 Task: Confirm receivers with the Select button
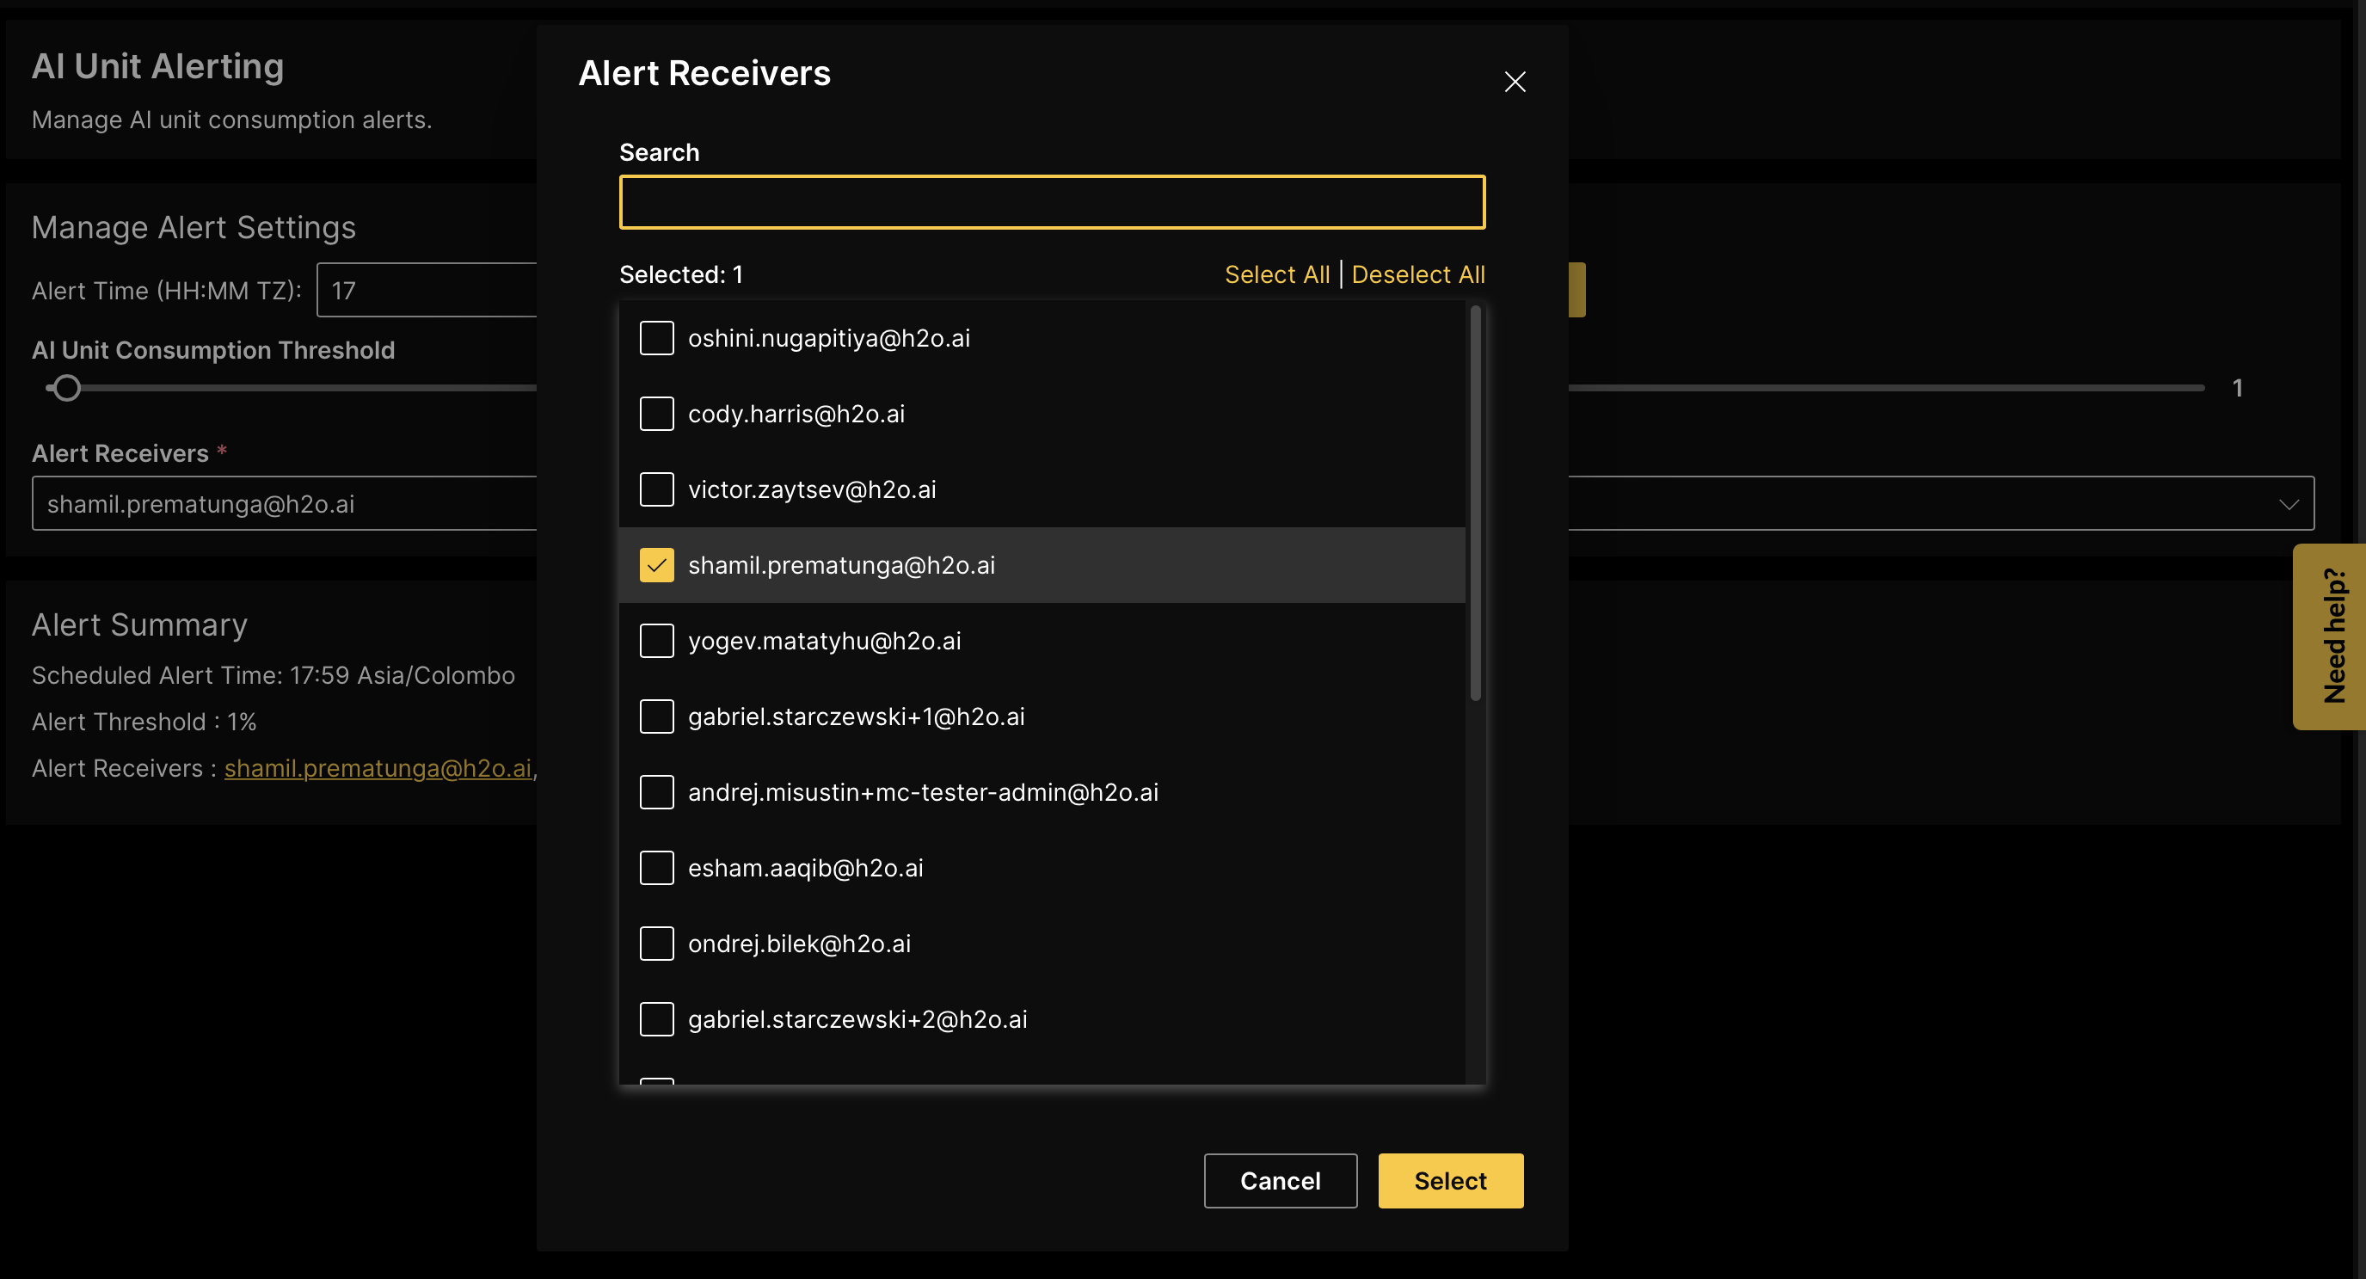(x=1449, y=1181)
